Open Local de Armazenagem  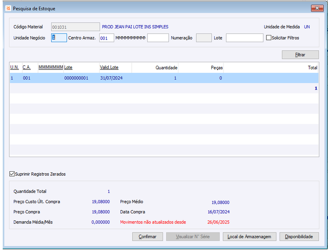click(249, 237)
